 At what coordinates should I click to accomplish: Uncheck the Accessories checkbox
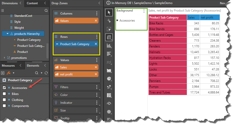tap(4, 88)
